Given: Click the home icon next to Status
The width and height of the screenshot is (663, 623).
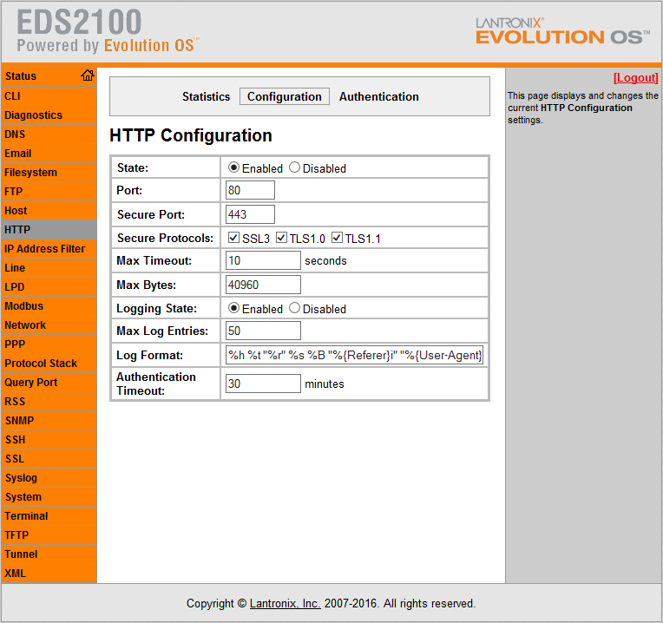Looking at the screenshot, I should pyautogui.click(x=88, y=75).
